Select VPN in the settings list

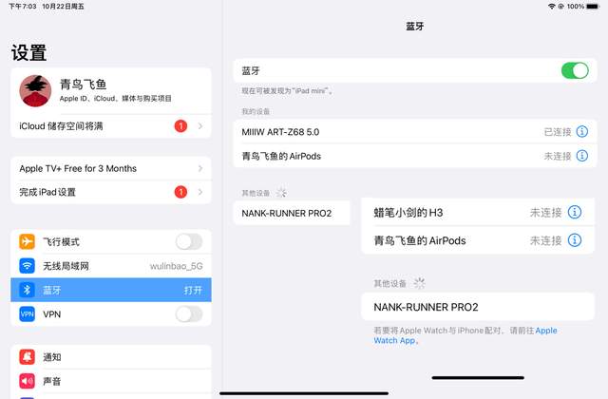(x=111, y=314)
